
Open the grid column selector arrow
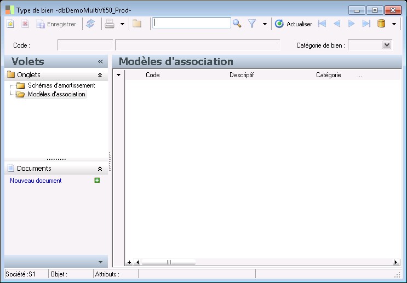pos(119,75)
